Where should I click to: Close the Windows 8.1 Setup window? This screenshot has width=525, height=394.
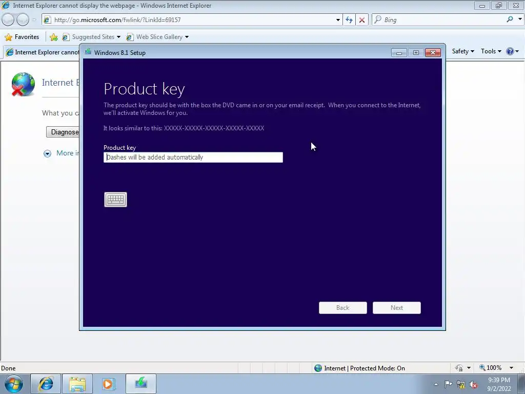[x=433, y=53]
